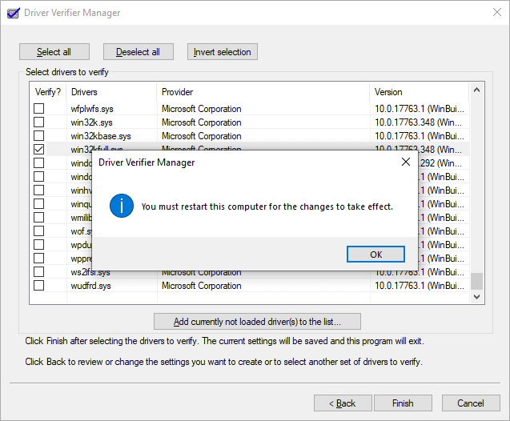Click the blue information icon in dialog
510x421 pixels.
pos(121,206)
